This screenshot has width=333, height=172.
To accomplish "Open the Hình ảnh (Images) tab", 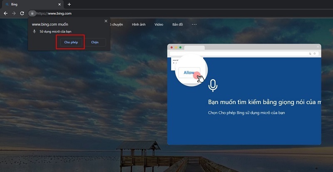I will (x=139, y=25).
